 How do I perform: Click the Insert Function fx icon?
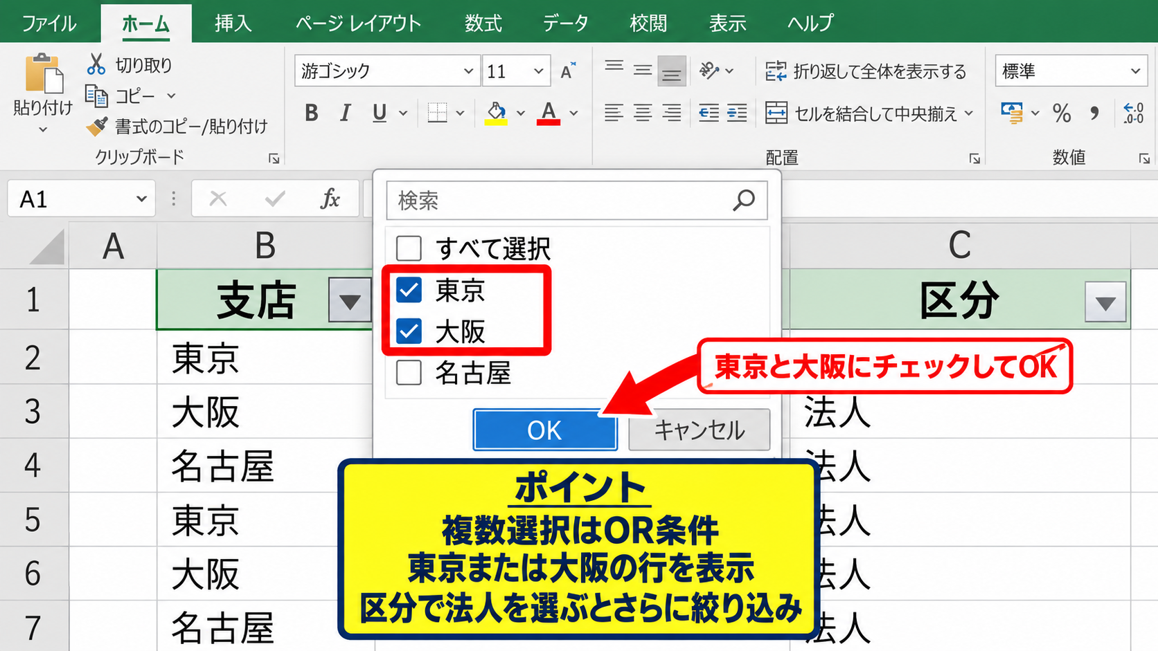[330, 199]
